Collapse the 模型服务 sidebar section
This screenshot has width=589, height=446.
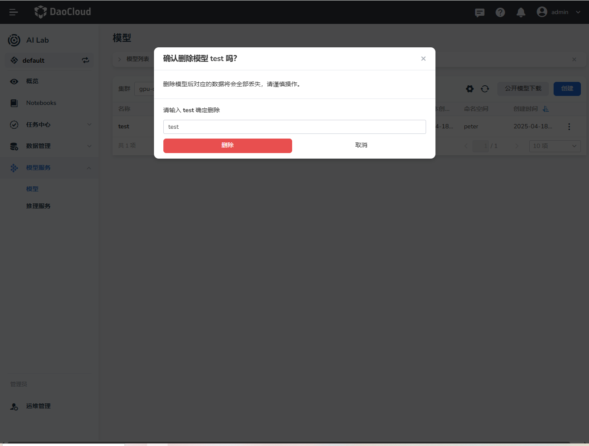pos(38,167)
